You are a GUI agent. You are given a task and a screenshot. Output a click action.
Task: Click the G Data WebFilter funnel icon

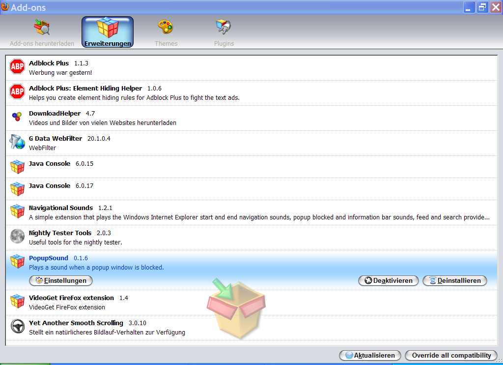tap(17, 142)
